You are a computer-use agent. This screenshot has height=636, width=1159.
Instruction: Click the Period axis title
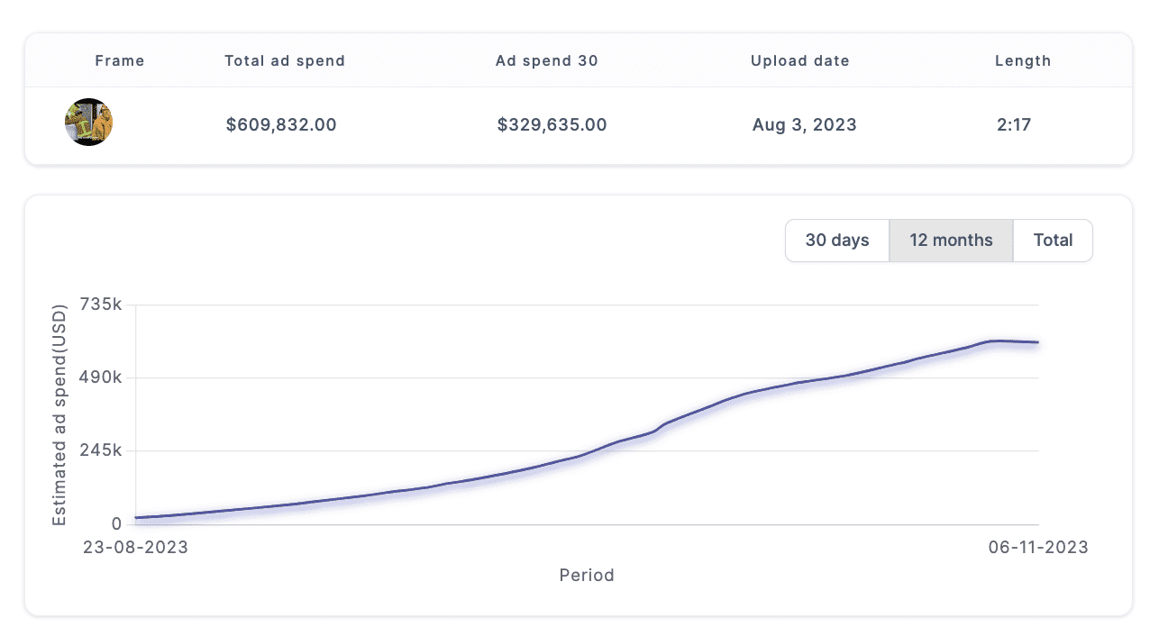pyautogui.click(x=587, y=575)
